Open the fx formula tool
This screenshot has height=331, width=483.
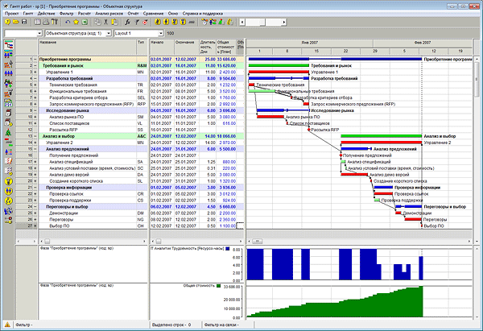[127, 22]
